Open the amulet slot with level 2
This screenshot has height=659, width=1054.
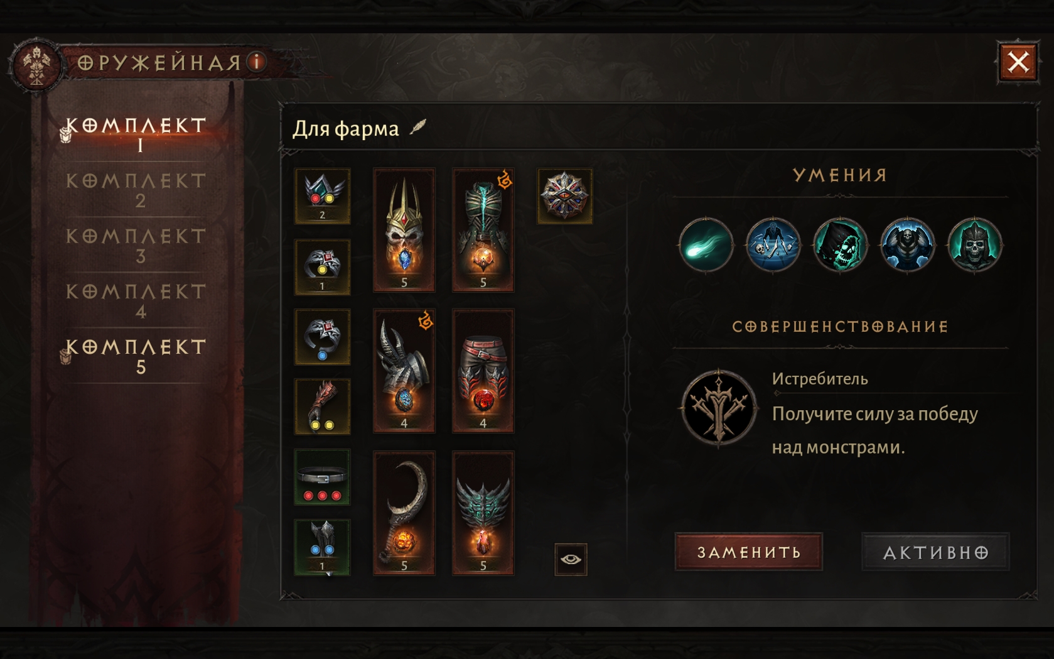(323, 196)
